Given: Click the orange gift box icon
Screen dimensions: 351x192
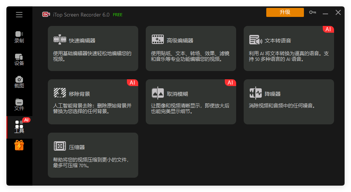Looking at the screenshot, I should (19, 145).
